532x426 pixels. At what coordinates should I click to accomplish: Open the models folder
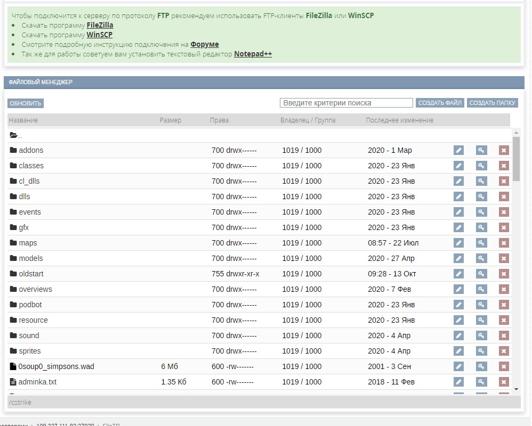tap(30, 258)
